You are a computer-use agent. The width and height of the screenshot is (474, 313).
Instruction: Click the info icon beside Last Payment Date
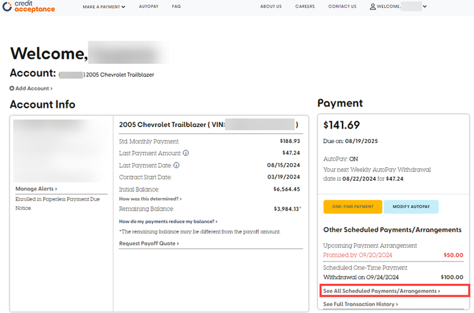coord(176,165)
